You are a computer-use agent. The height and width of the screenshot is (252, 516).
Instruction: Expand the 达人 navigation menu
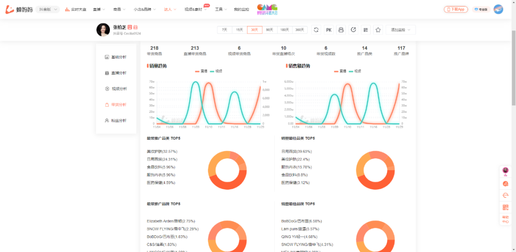[170, 9]
